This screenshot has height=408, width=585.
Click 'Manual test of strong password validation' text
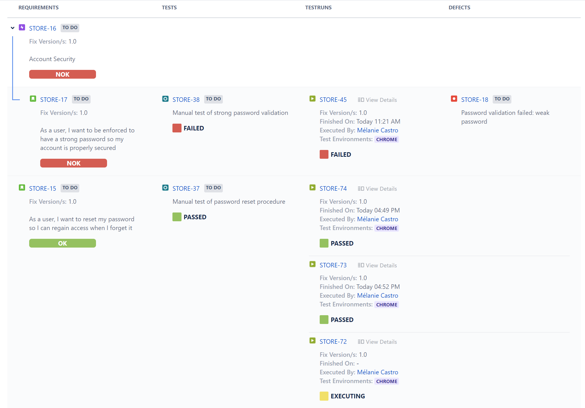[x=230, y=113]
